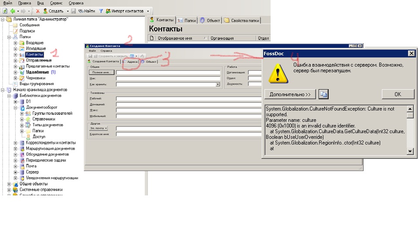Switch to the Объект tab in the right pane
The image size is (419, 235).
click(210, 20)
